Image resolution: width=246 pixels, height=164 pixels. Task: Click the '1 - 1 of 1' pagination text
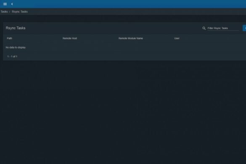[12, 56]
